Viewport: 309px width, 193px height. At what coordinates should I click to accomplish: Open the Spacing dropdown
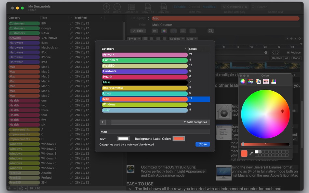point(177,38)
